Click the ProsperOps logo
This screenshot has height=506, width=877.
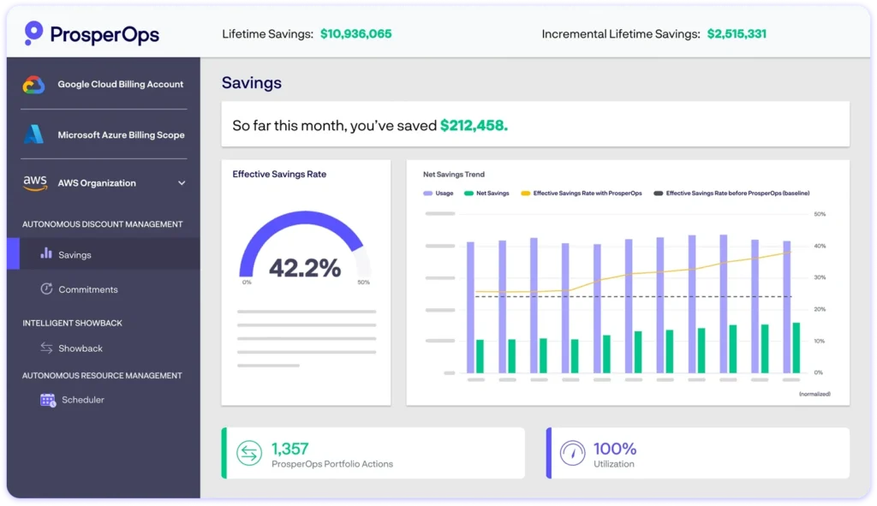pyautogui.click(x=92, y=34)
